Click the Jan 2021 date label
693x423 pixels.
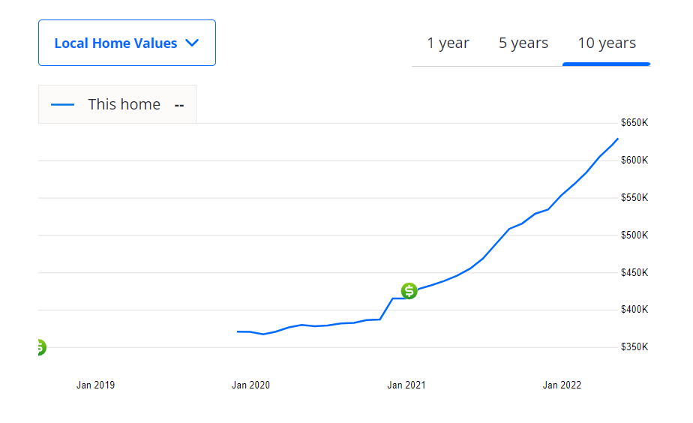coord(406,385)
